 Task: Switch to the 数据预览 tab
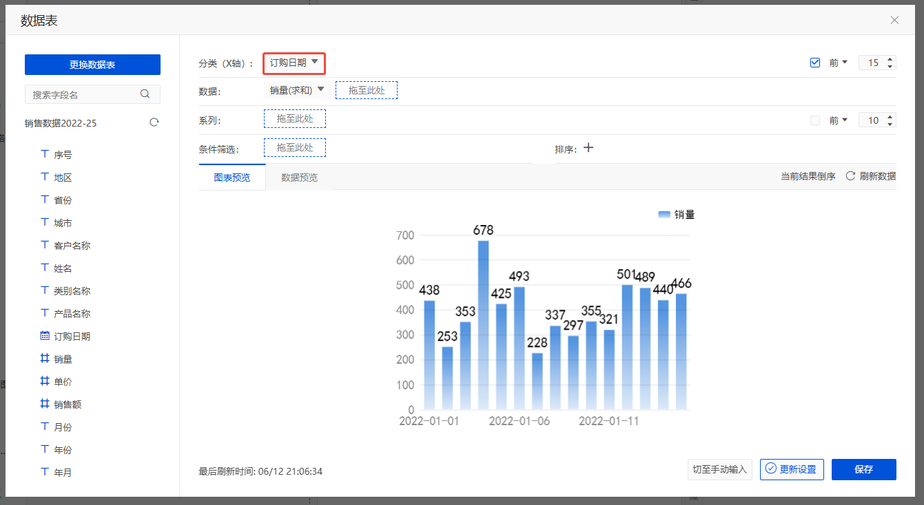[x=300, y=177]
